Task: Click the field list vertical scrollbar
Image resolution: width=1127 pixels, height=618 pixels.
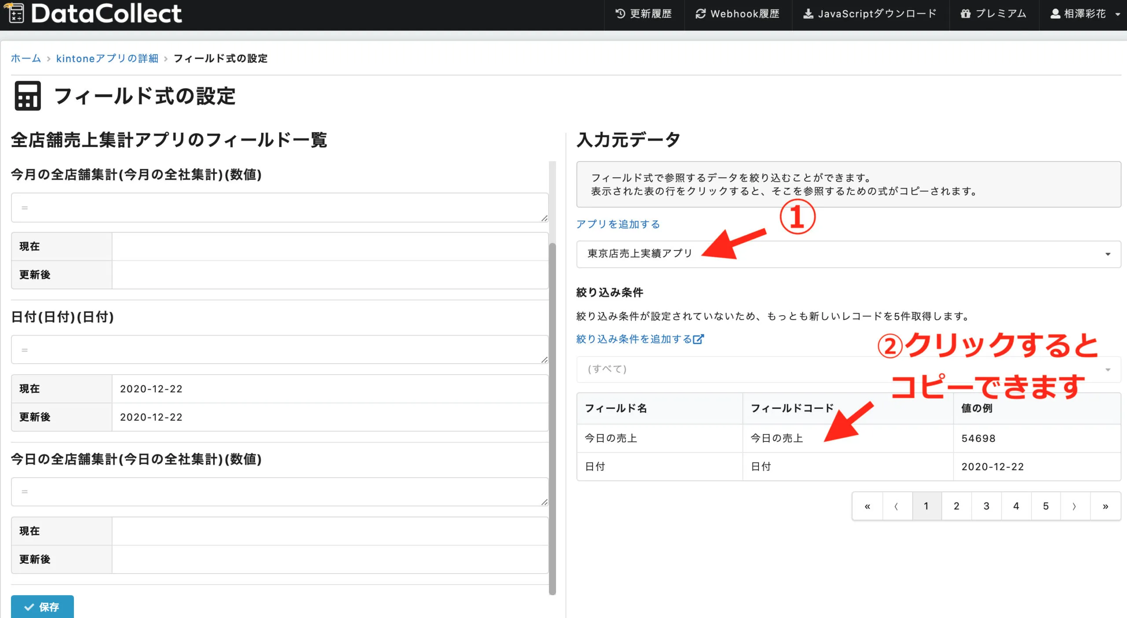Action: 552,417
